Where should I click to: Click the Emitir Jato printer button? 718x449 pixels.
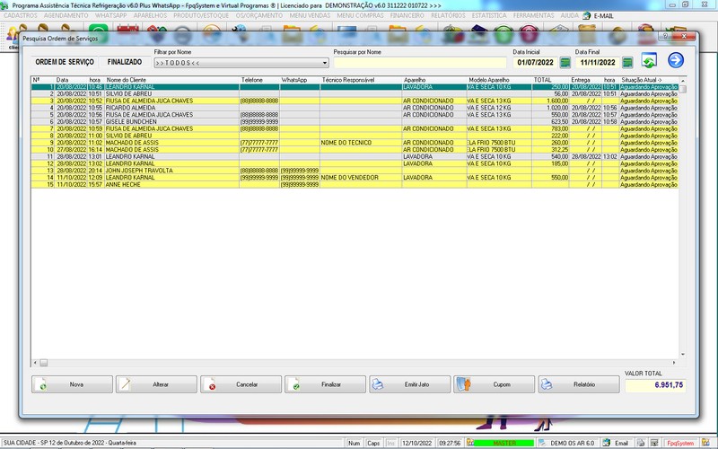click(411, 384)
